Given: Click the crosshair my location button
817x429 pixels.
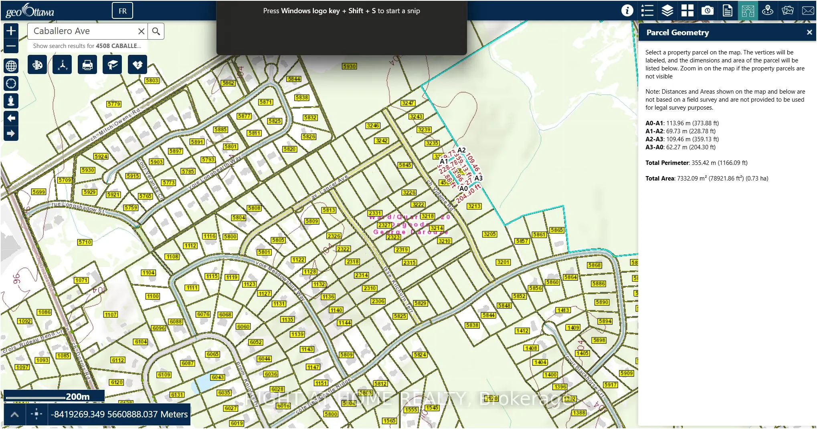Looking at the screenshot, I should (11, 83).
